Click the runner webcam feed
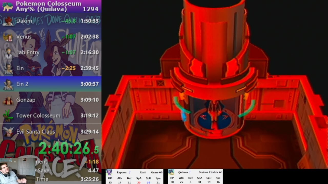The height and width of the screenshot is (184, 328). coord(18,171)
